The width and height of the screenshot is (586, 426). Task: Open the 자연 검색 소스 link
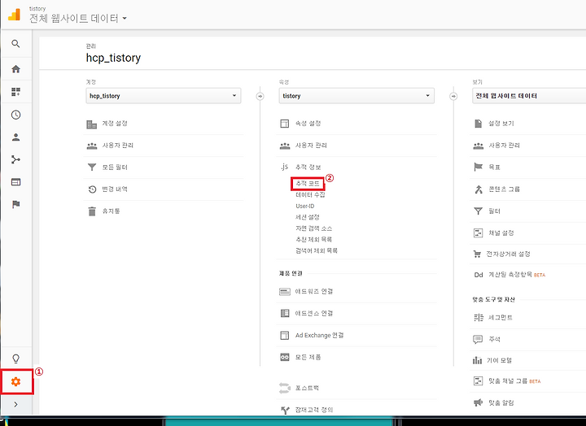tap(313, 228)
